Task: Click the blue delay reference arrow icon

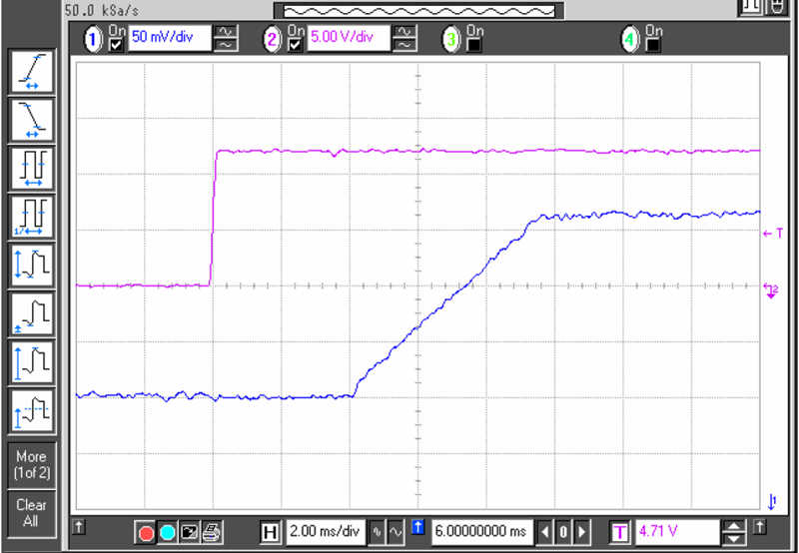Action: pos(417,526)
